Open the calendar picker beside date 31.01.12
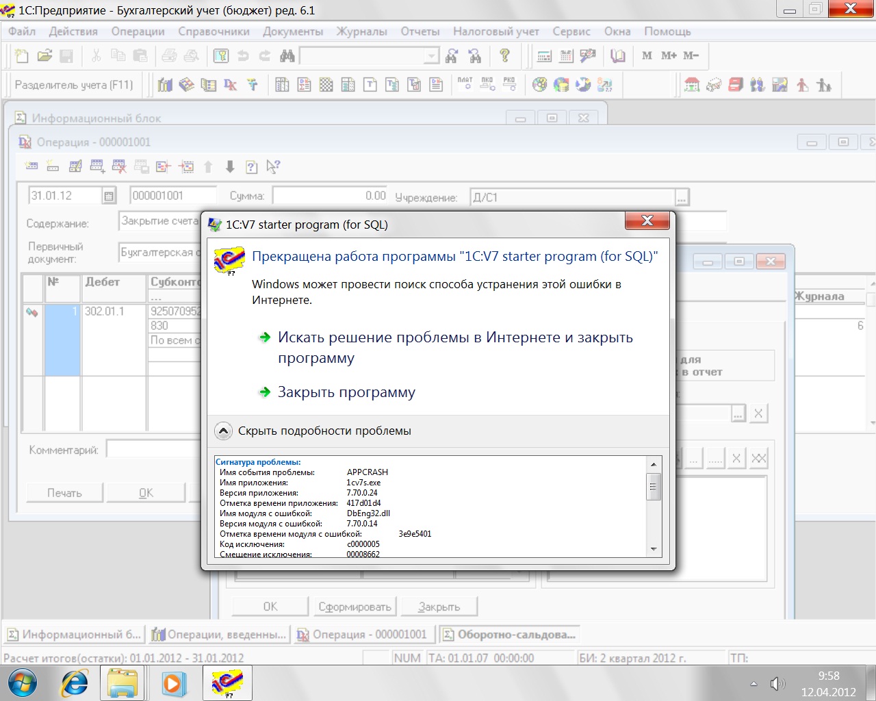The image size is (876, 701). (x=109, y=196)
